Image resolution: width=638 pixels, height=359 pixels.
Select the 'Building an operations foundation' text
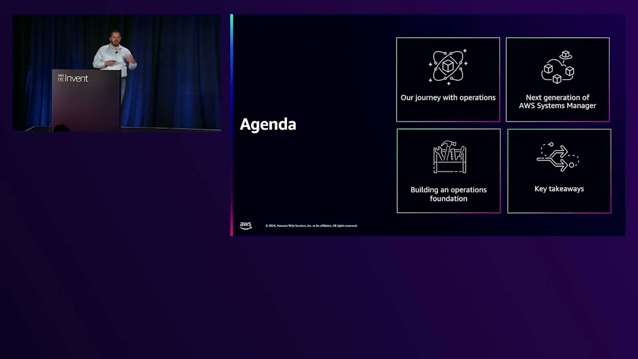pos(449,194)
